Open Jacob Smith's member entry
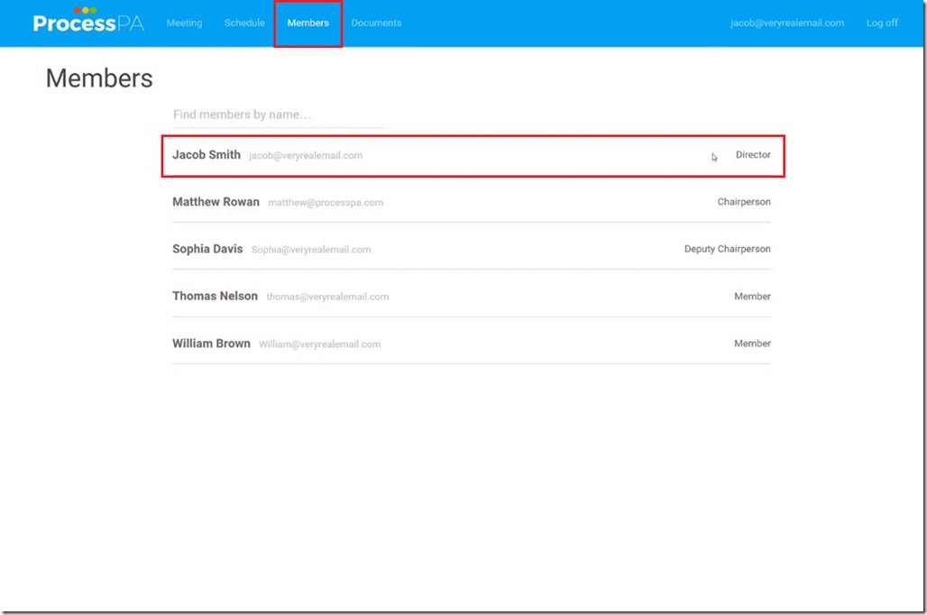This screenshot has height=615, width=927. [x=207, y=155]
